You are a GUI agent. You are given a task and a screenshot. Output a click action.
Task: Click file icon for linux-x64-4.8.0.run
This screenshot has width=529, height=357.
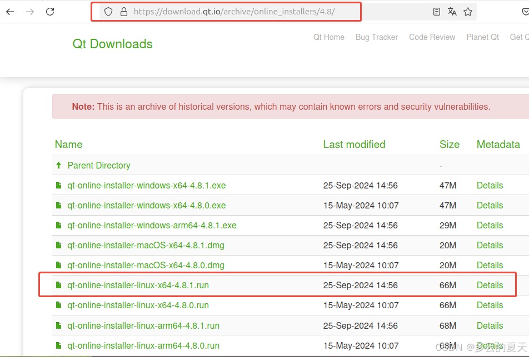click(59, 305)
